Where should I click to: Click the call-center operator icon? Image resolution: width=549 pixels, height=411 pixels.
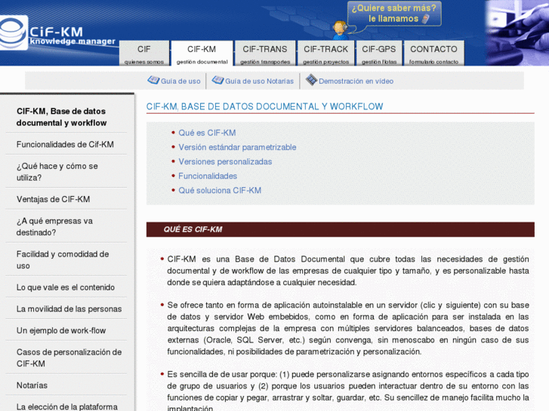pyautogui.click(x=340, y=30)
